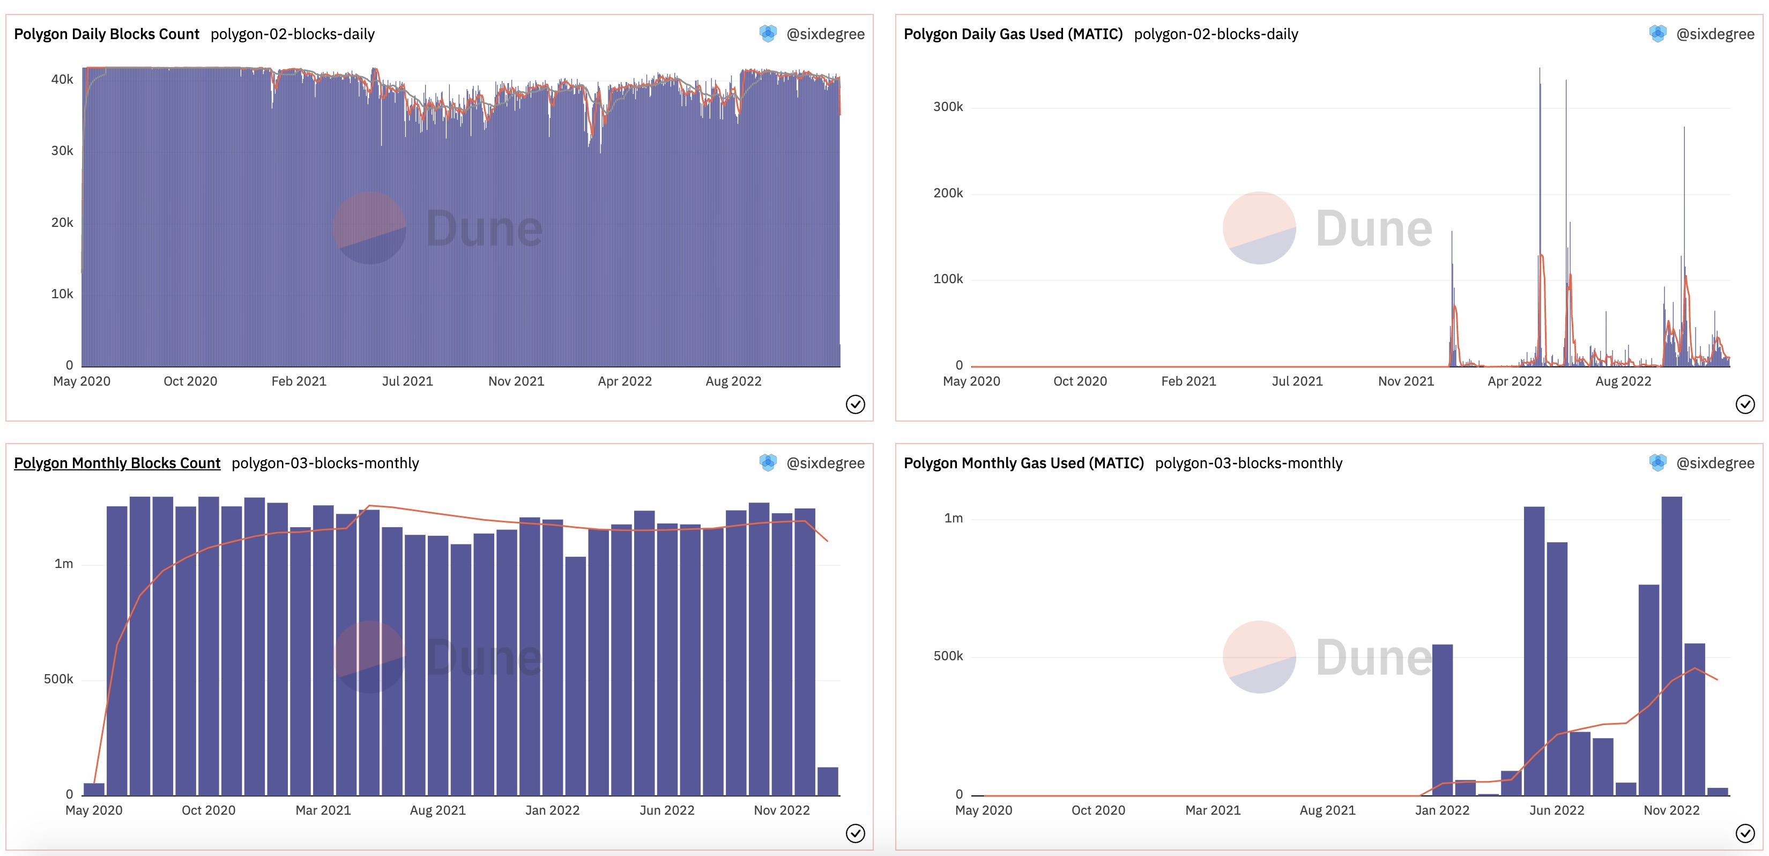The width and height of the screenshot is (1769, 856).
Task: Click query name polygon-03-blocks-monthly on Monthly Blocks Count
Action: coord(325,463)
